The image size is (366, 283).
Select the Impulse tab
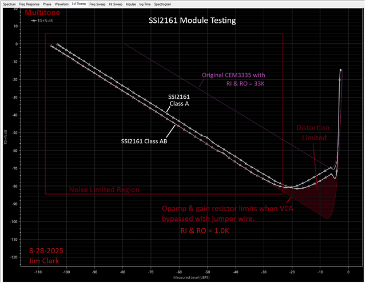point(131,4)
